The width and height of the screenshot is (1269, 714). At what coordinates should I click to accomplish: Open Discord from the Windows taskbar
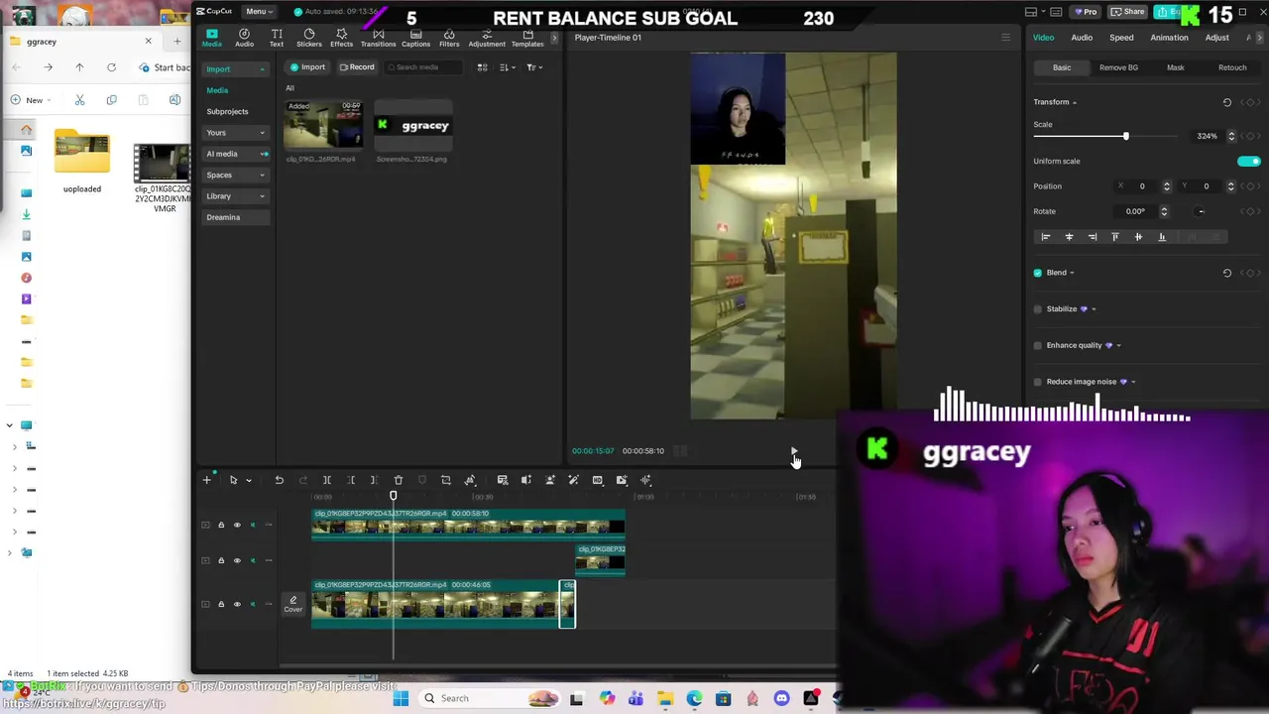(x=782, y=698)
